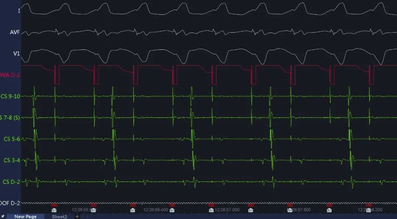
Task: Select the AVF channel label
Action: pyautogui.click(x=15, y=32)
